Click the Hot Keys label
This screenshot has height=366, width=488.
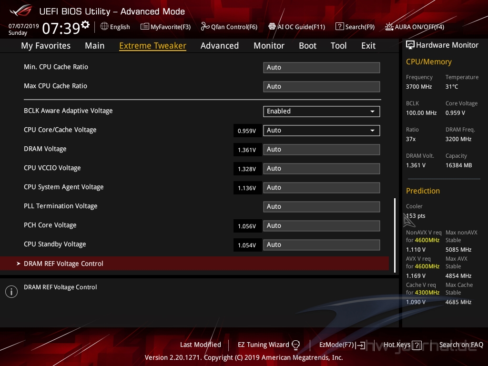(x=397, y=345)
